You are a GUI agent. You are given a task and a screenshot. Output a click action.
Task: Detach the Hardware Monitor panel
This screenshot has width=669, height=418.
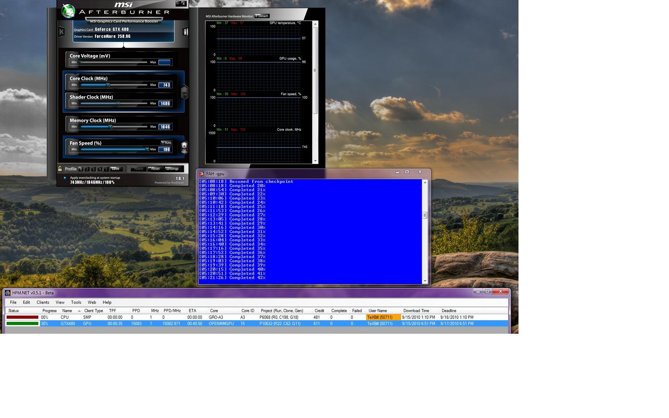[262, 16]
